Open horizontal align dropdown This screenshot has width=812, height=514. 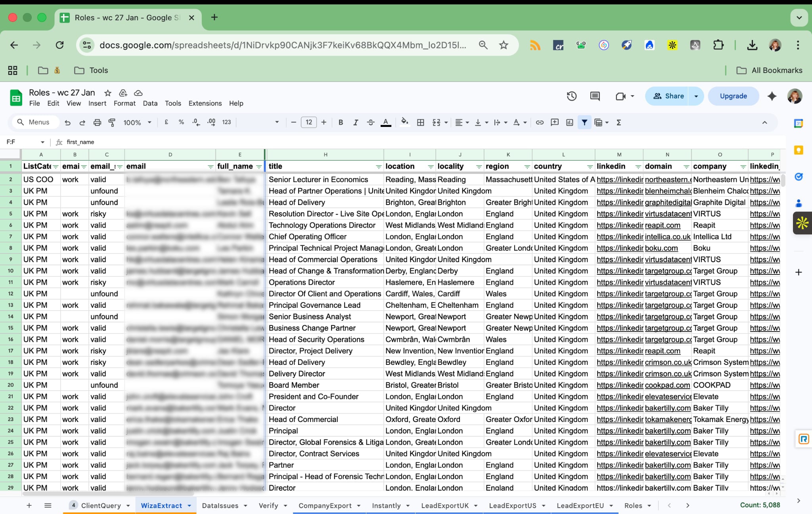(x=462, y=123)
